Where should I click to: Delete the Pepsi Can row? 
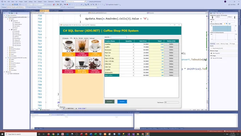click(171, 53)
